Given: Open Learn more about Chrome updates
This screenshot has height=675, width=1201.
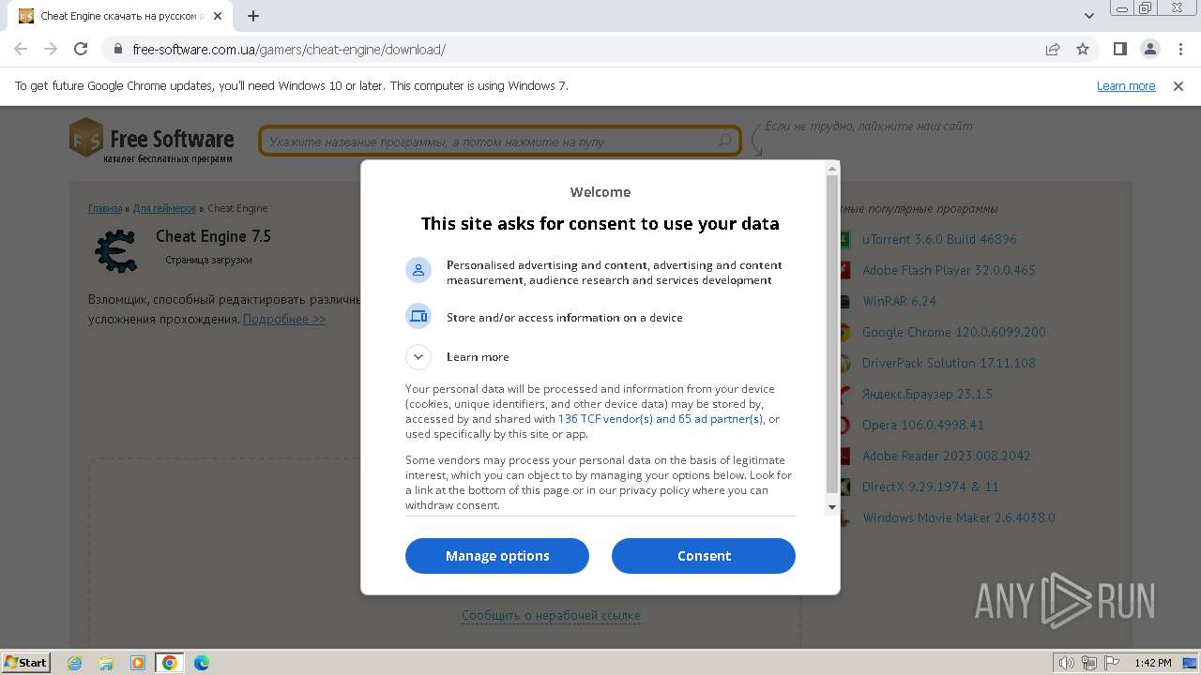Looking at the screenshot, I should pyautogui.click(x=1126, y=85).
